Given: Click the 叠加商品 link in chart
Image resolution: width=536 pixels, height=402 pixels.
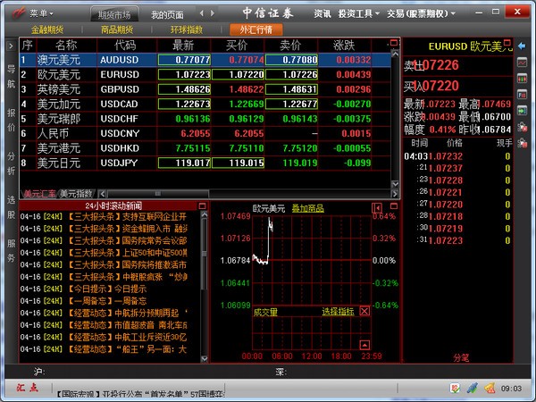Looking at the screenshot, I should [x=308, y=208].
